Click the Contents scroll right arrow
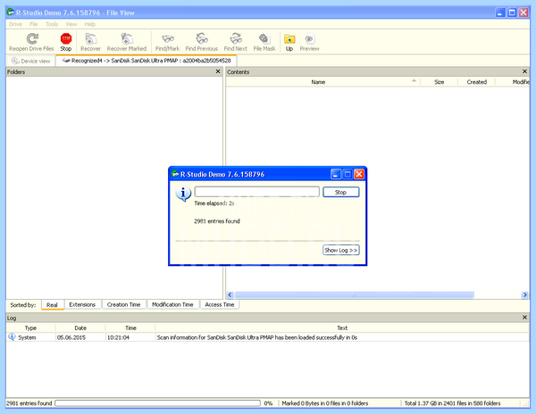 [x=524, y=294]
